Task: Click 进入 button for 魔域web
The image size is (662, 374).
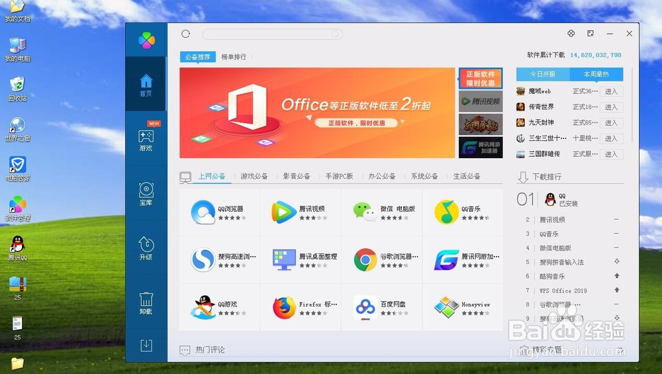Action: point(611,91)
